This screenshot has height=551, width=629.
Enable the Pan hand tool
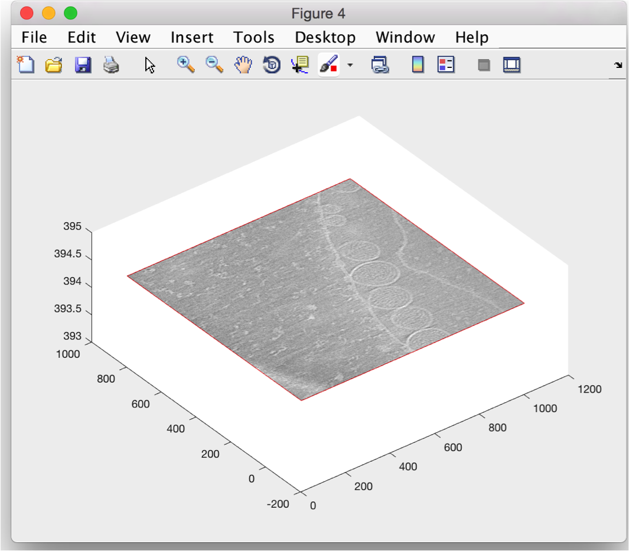pos(243,64)
